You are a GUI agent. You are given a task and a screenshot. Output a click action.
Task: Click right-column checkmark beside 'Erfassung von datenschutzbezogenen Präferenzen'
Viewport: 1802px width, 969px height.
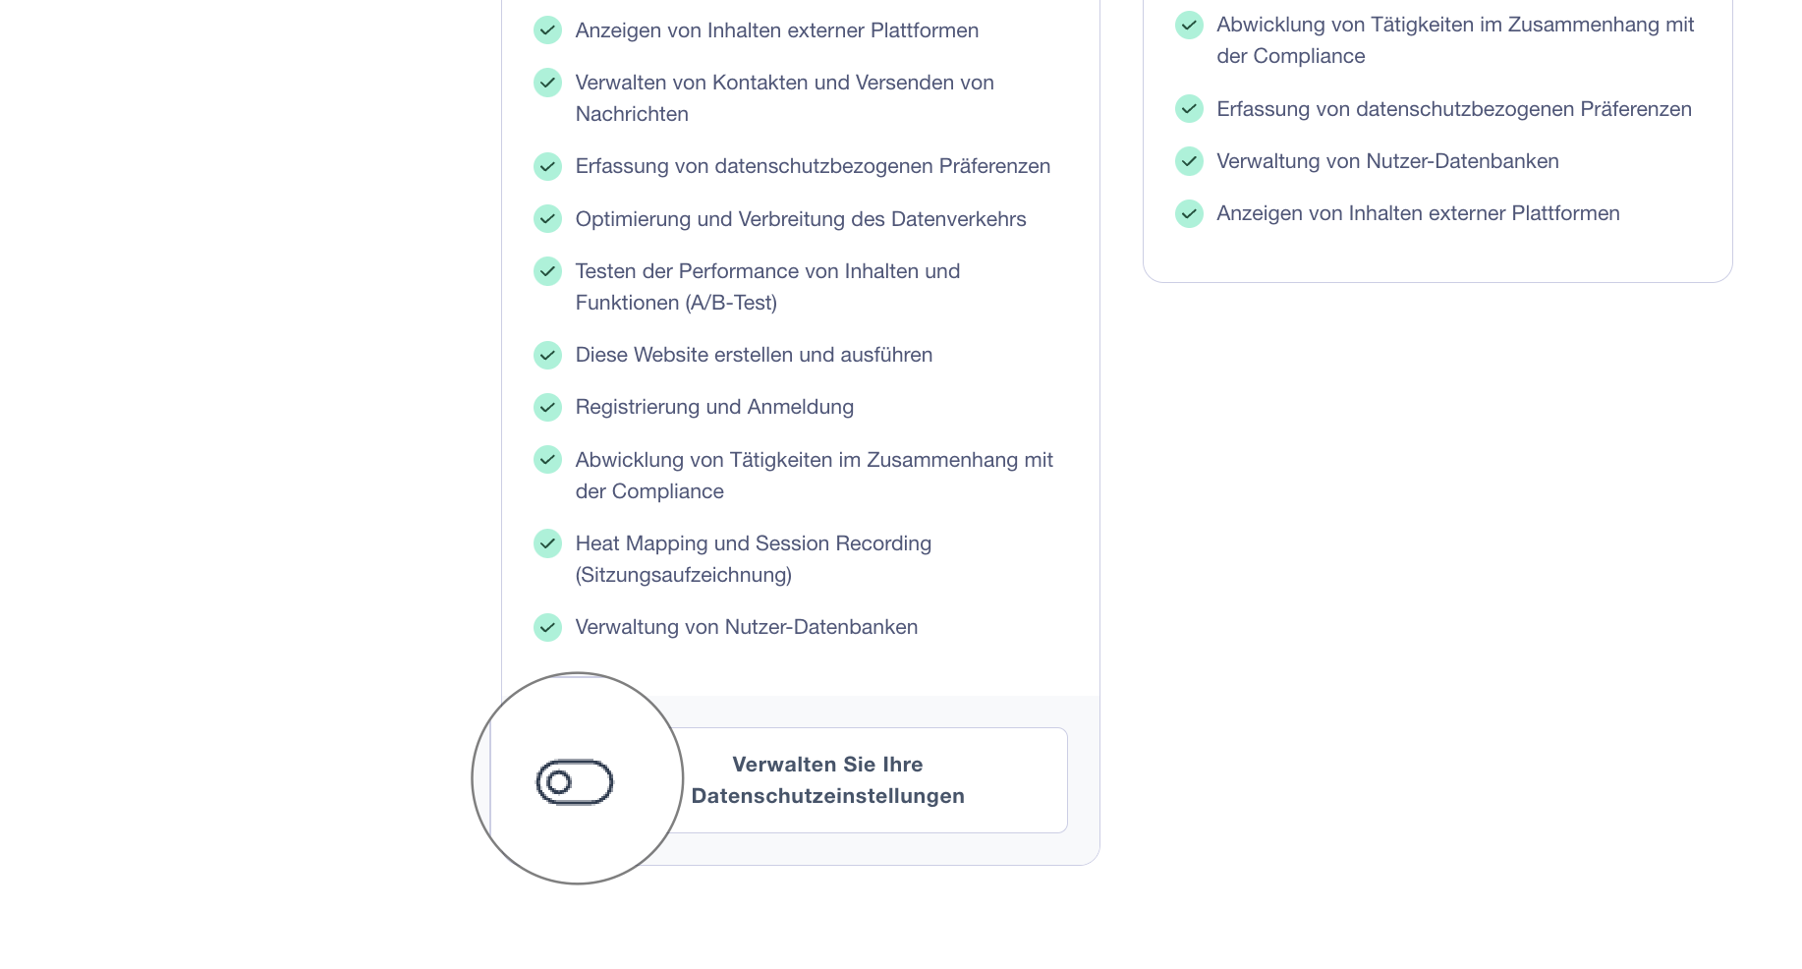coord(1189,109)
